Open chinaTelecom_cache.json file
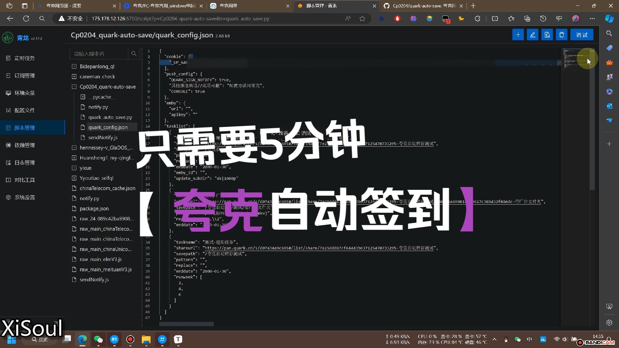The height and width of the screenshot is (348, 619). (107, 188)
